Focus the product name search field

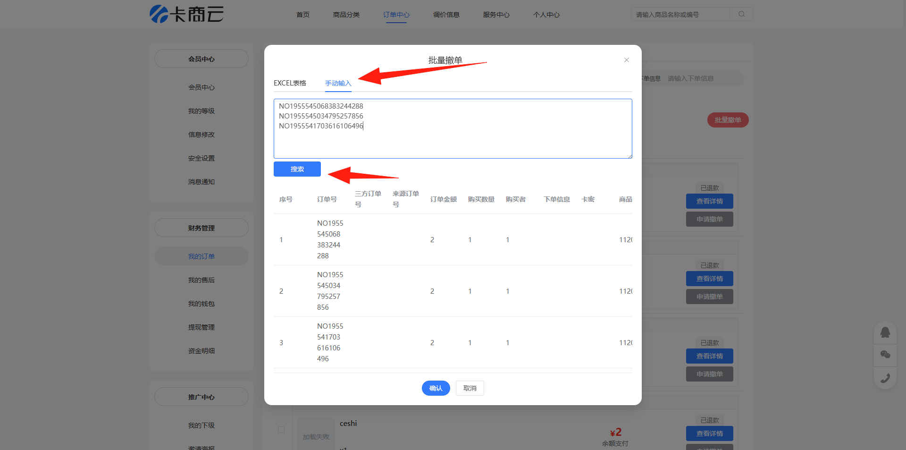pyautogui.click(x=679, y=15)
